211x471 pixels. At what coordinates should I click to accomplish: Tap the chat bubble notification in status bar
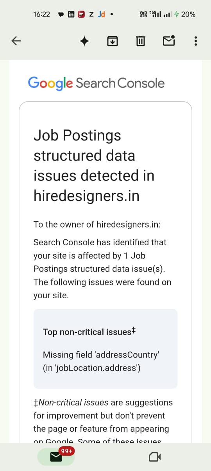(61, 15)
